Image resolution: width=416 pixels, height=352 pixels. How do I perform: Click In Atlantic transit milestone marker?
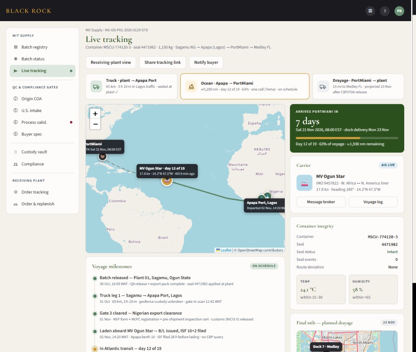[95, 349]
